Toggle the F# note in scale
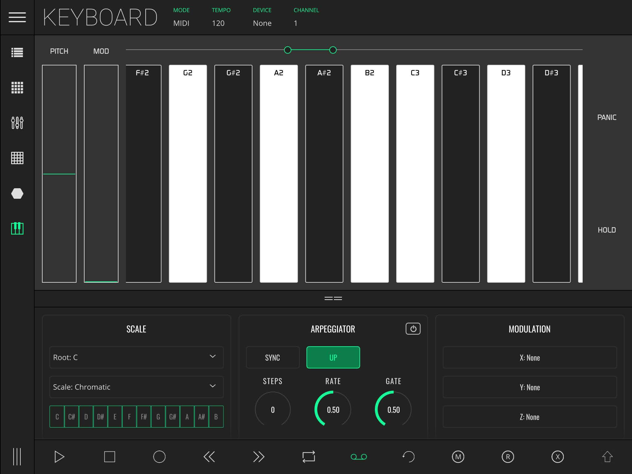The image size is (632, 474). coord(144,417)
